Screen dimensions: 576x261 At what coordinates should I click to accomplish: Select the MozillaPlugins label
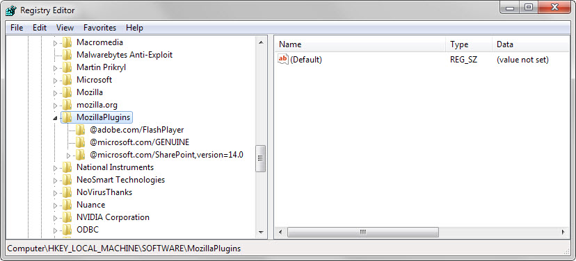103,117
